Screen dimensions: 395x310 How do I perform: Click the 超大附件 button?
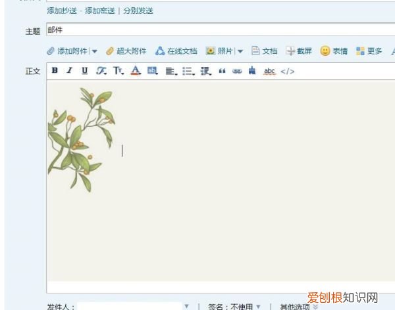[x=126, y=51]
